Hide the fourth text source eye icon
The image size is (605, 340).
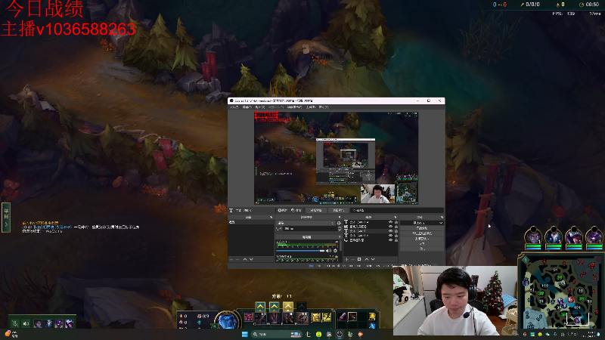point(390,236)
